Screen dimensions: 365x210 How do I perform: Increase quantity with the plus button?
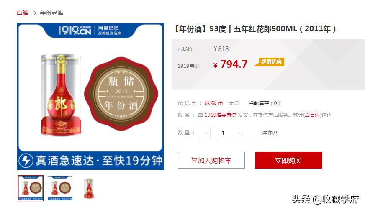coord(242,133)
